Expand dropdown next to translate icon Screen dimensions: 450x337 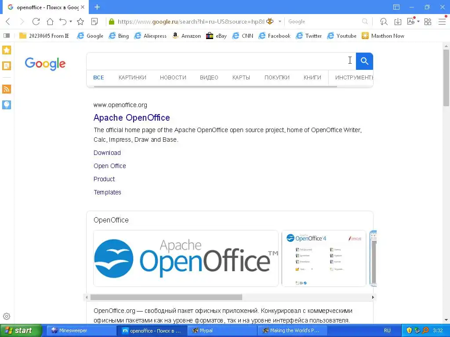pyautogui.click(x=418, y=22)
